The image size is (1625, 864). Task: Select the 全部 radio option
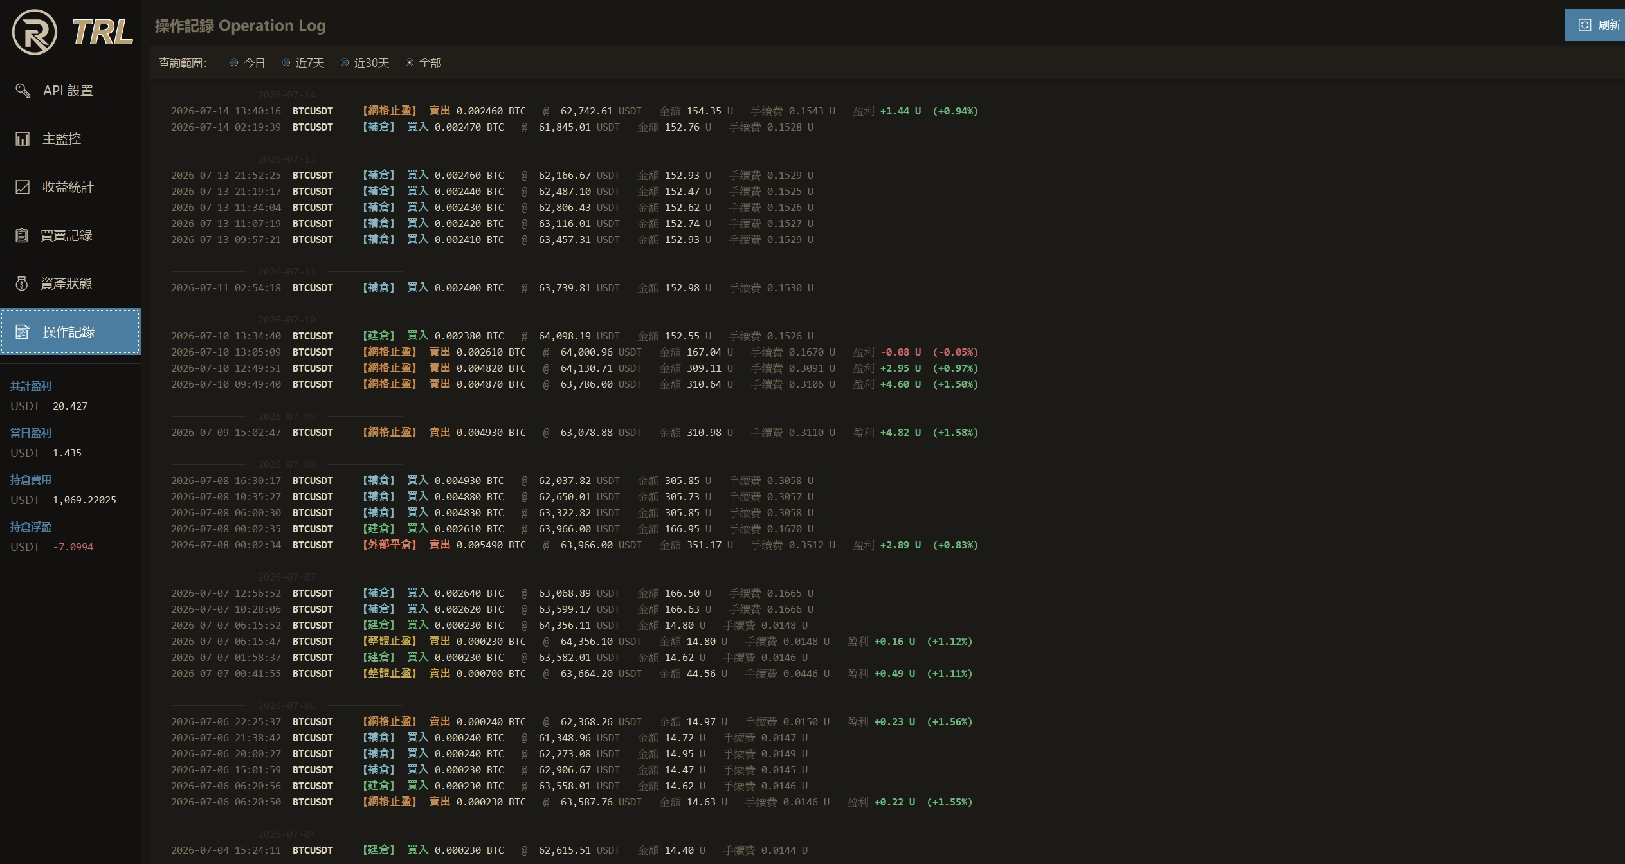coord(410,63)
